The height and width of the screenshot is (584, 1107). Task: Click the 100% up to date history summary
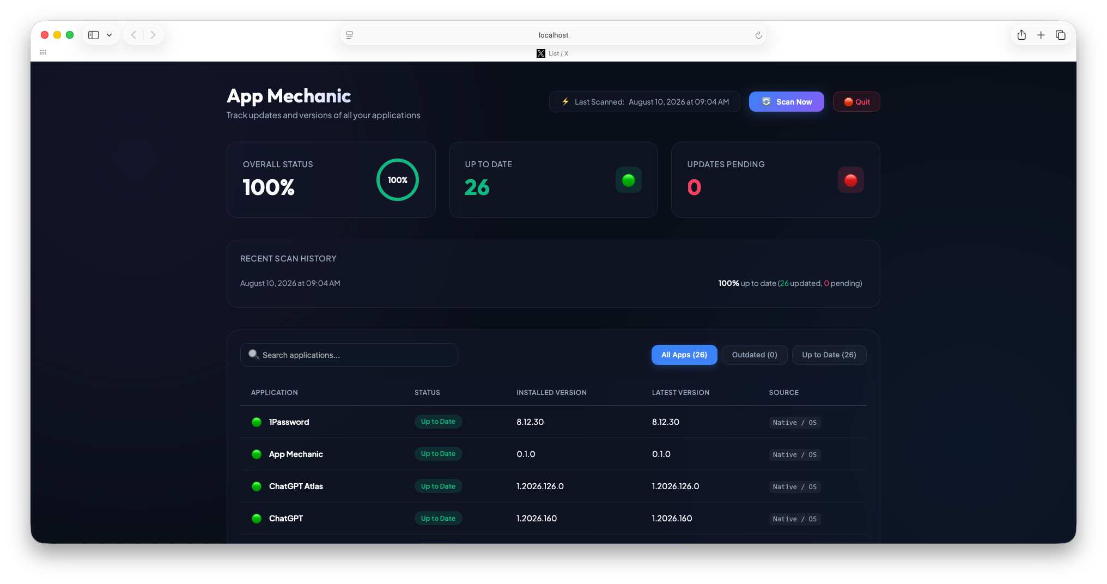point(790,283)
